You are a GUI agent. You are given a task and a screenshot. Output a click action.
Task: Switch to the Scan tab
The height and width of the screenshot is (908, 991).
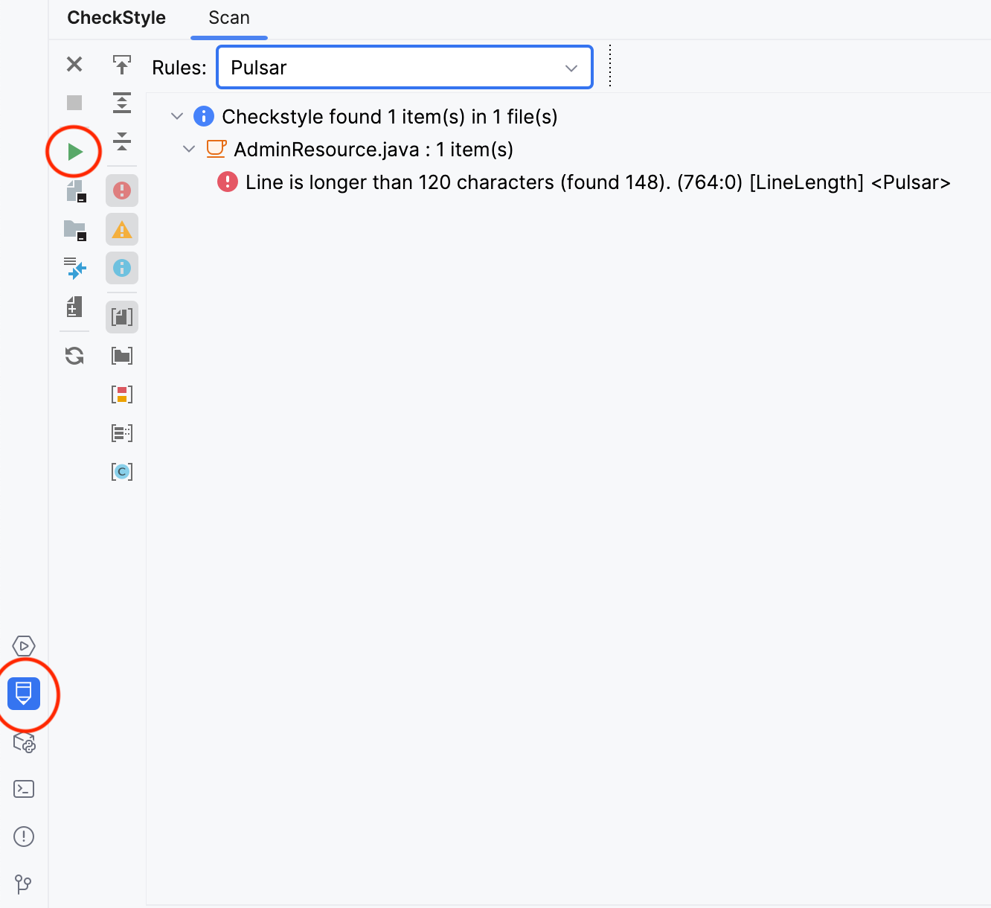click(x=228, y=18)
